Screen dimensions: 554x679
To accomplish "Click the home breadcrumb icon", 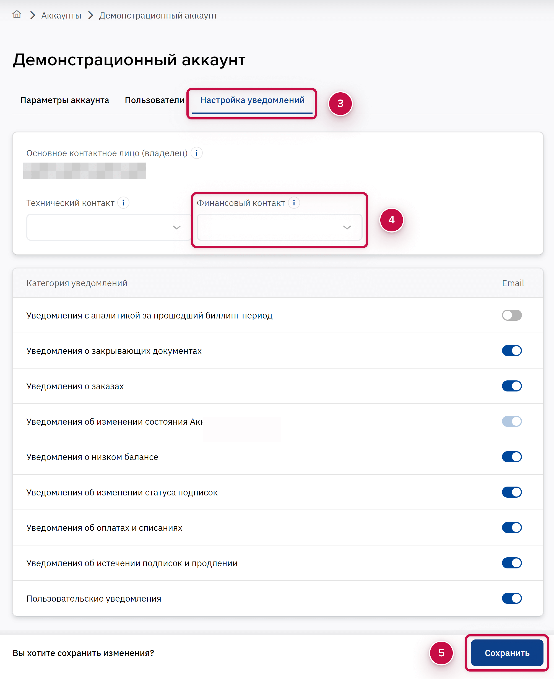I will [x=17, y=14].
